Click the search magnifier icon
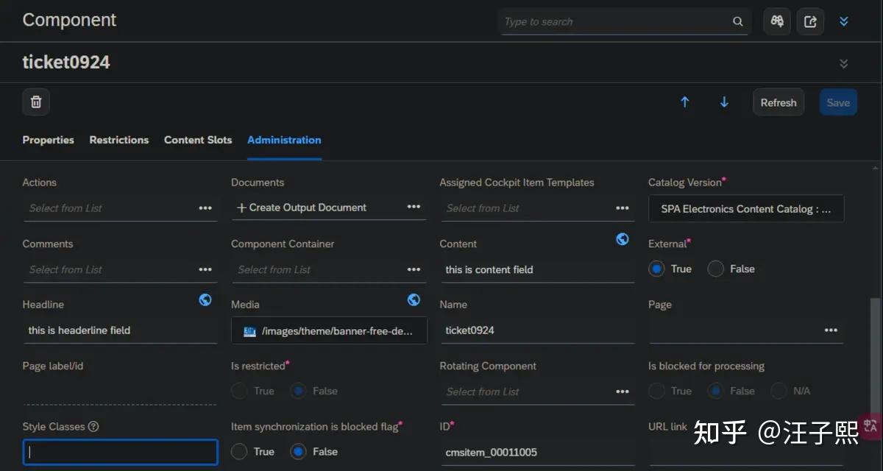883x471 pixels. click(x=738, y=22)
